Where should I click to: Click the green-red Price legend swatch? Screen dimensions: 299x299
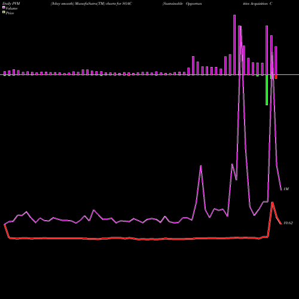pos(4,12)
